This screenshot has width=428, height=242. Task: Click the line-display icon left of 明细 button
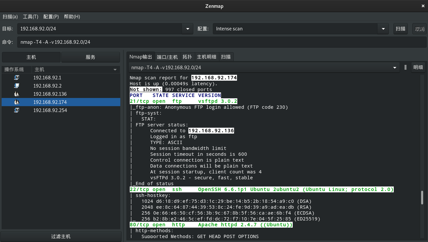(x=405, y=67)
